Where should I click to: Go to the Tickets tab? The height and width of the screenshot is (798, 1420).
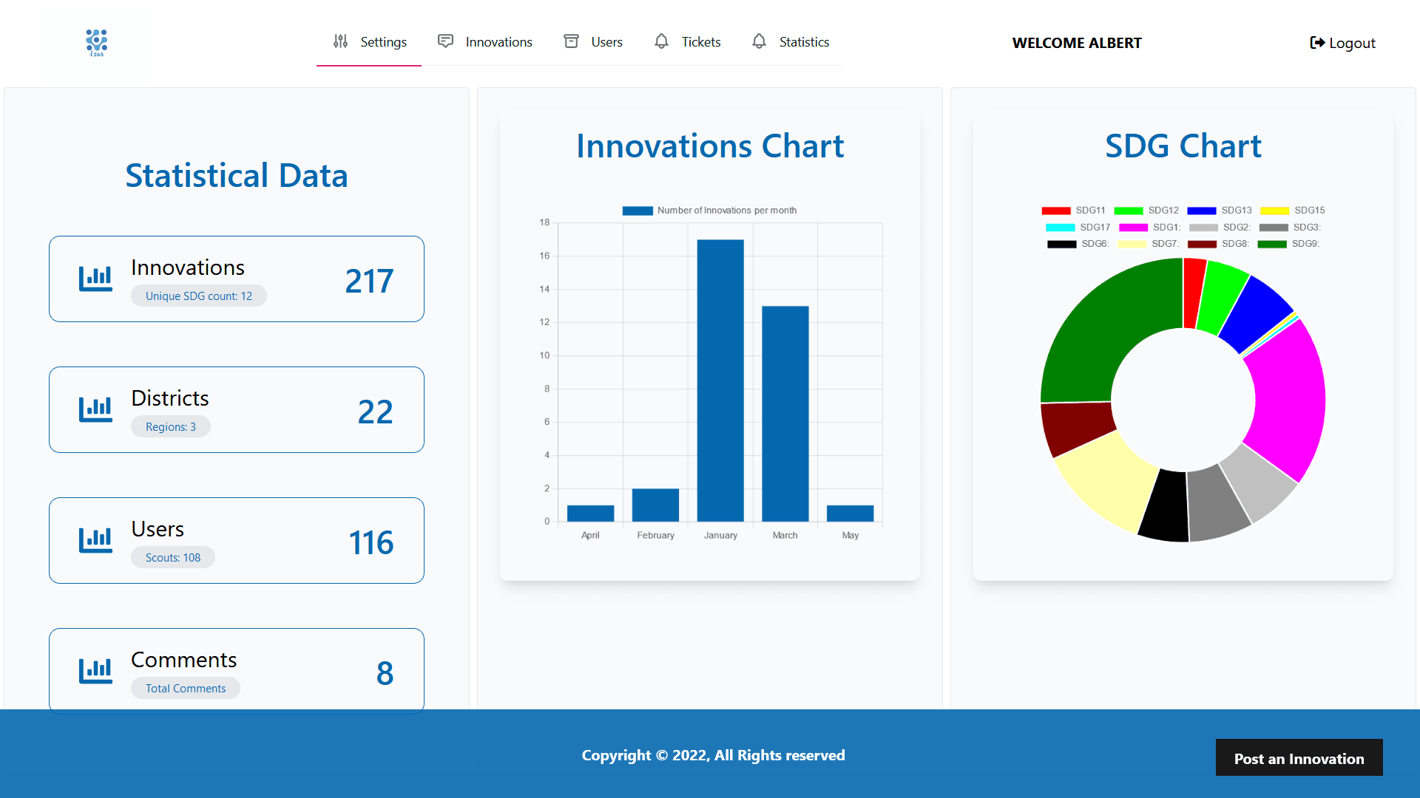tap(687, 42)
